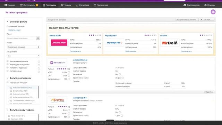Open the Программы tab
Viewport: 222px width, 125px height.
coord(49,5)
